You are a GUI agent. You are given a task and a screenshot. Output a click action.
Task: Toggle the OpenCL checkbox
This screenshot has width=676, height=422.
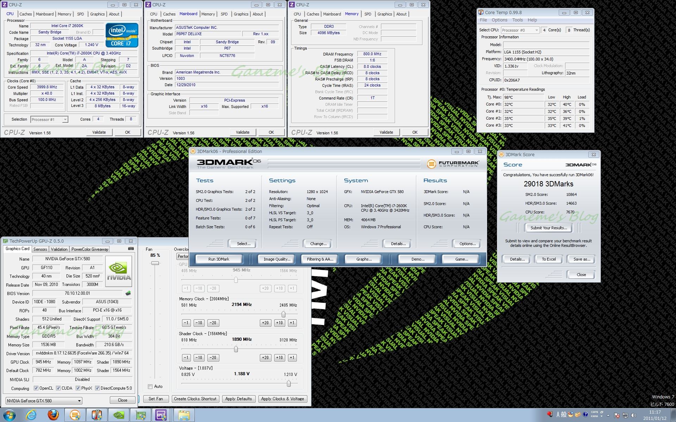[36, 388]
